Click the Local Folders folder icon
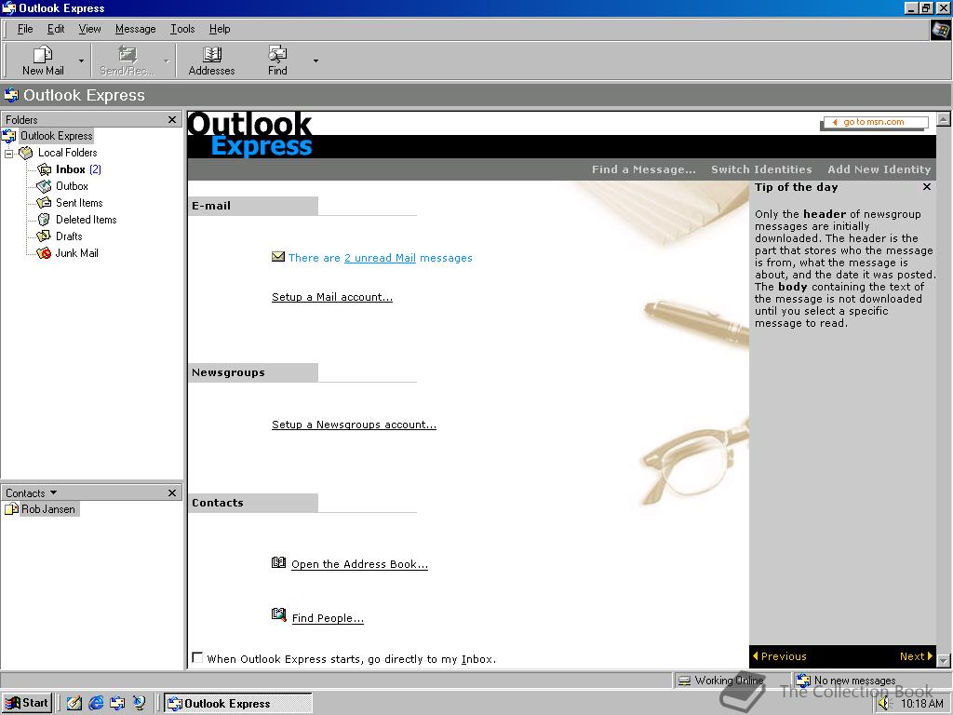 point(25,153)
